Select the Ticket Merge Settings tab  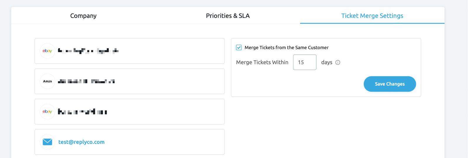click(372, 16)
